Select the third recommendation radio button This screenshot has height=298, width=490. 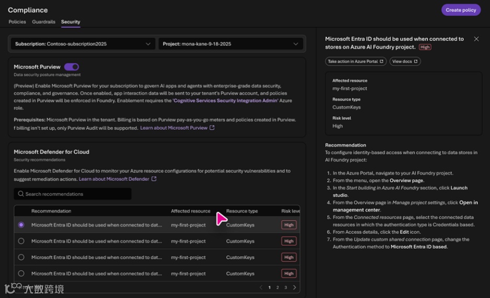point(21,257)
